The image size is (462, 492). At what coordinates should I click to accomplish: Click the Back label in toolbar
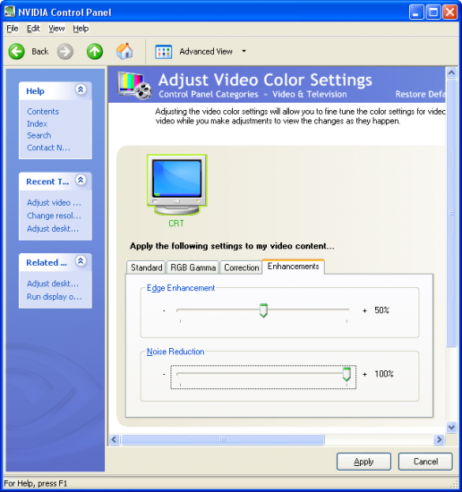tap(40, 52)
